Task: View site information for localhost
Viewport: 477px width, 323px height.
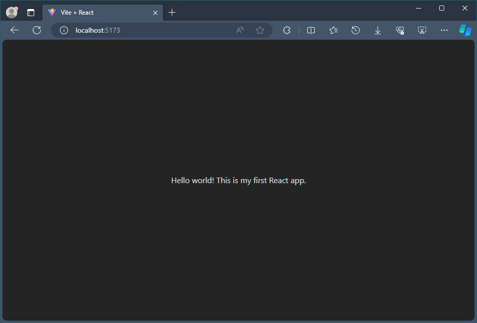Action: (63, 30)
